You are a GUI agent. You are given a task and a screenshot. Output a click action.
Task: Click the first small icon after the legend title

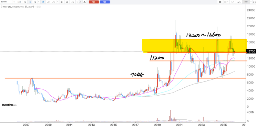tap(38, 7)
